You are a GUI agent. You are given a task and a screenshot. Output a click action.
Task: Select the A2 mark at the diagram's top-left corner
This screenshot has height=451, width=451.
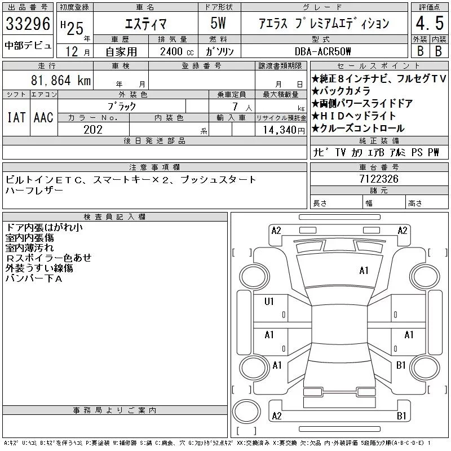(276, 230)
